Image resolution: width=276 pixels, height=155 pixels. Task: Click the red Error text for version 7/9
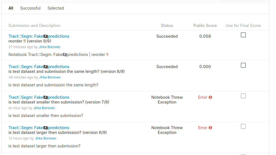click(x=203, y=97)
